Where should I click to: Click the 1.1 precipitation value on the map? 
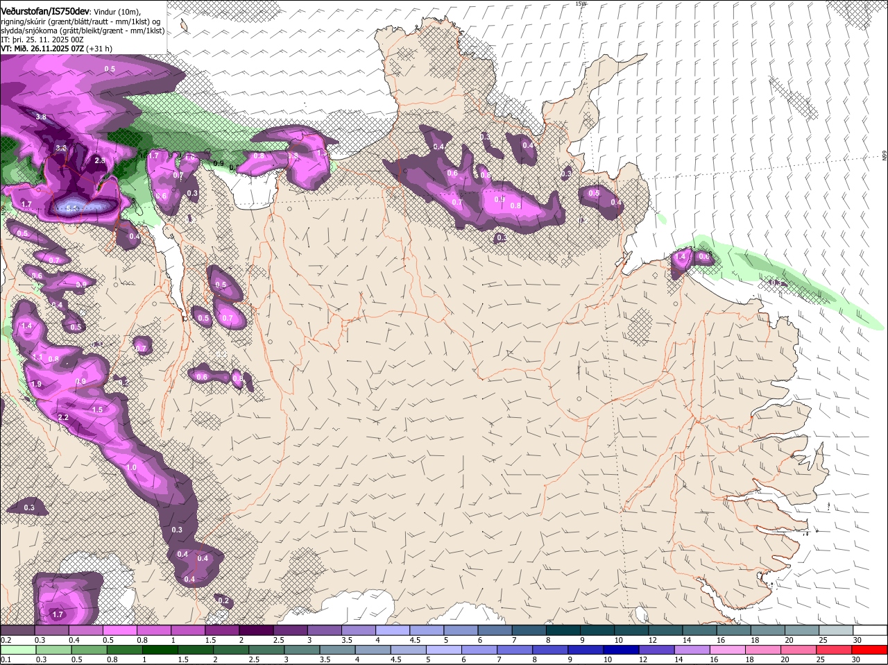tap(38, 357)
